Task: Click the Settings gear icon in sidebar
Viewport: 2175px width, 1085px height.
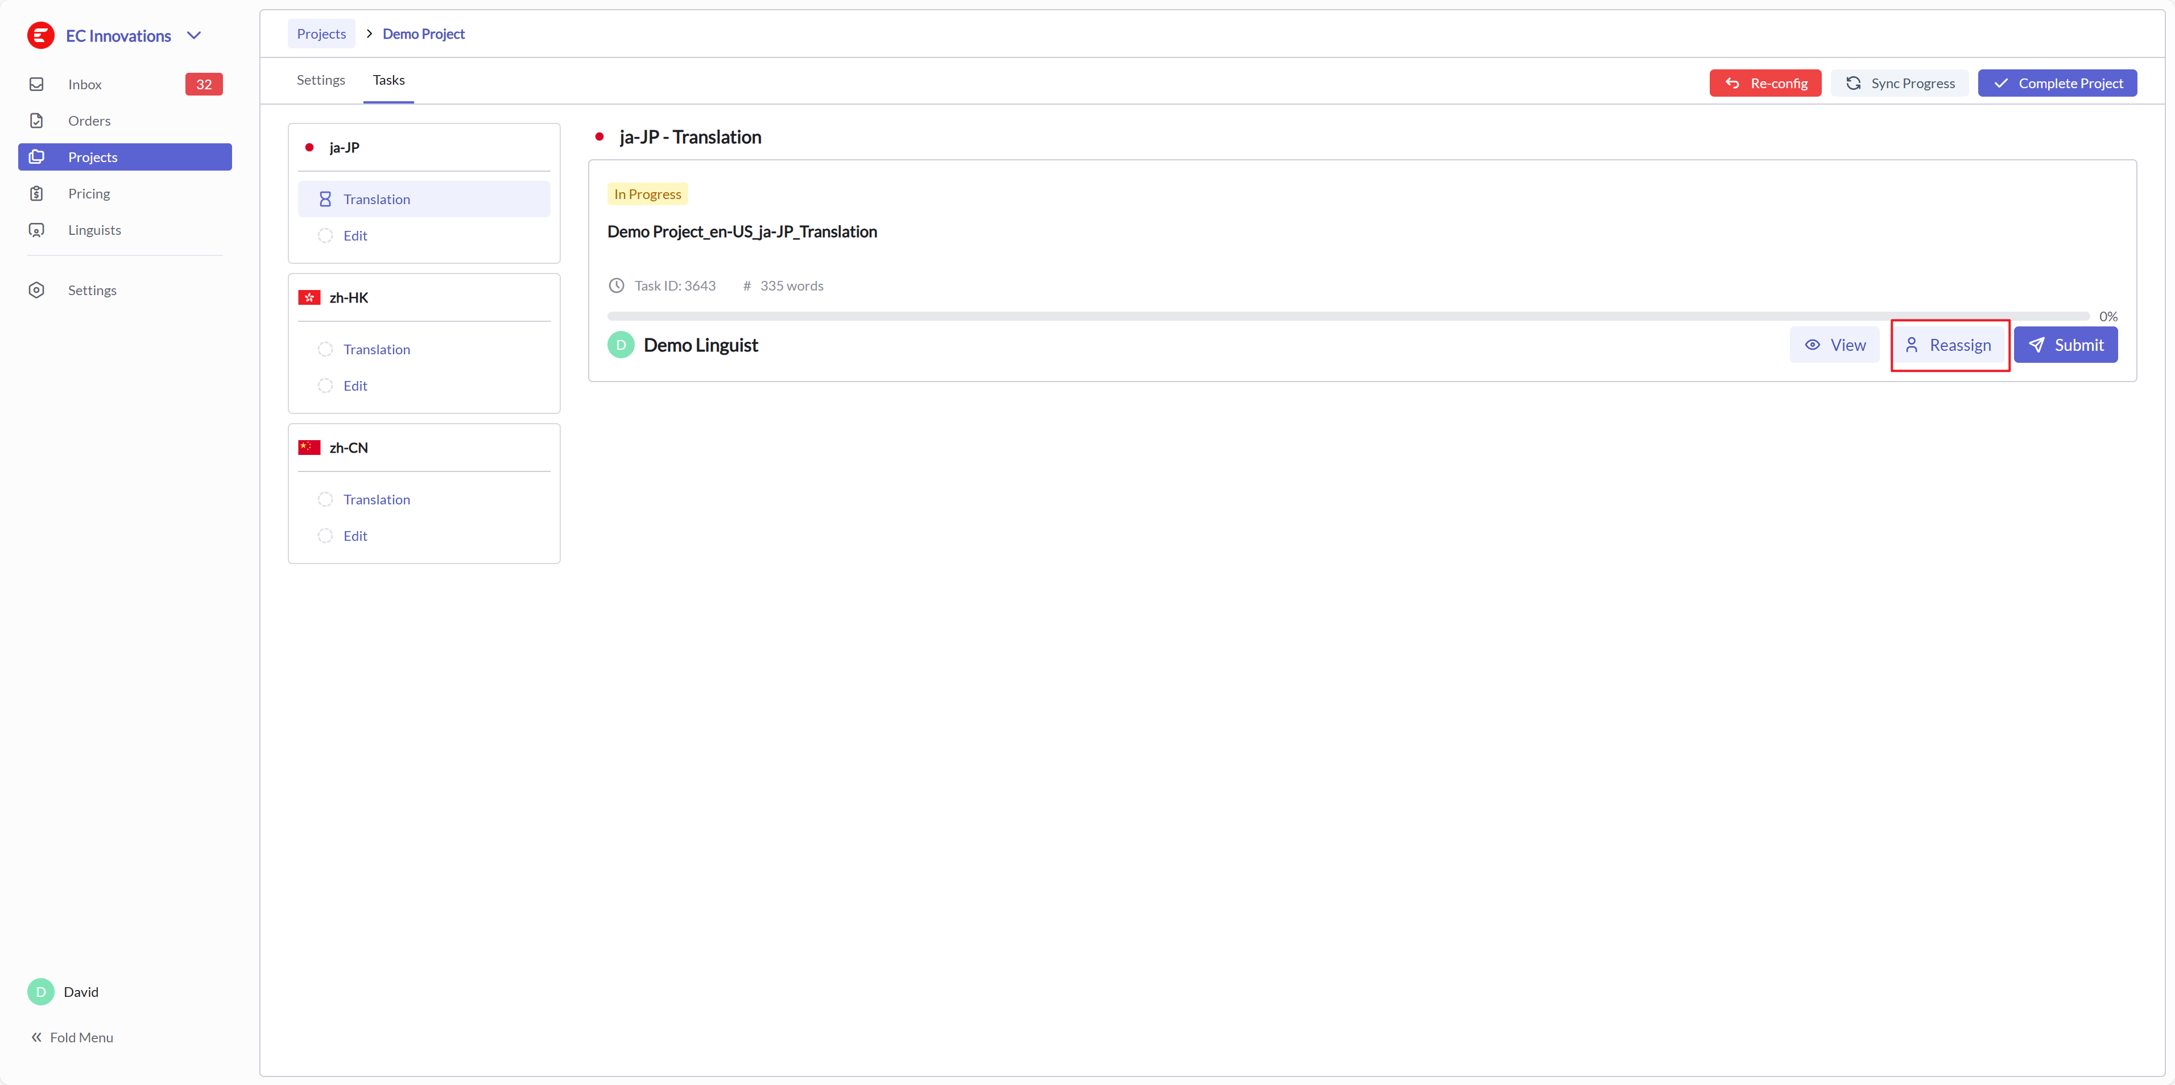Action: click(36, 289)
